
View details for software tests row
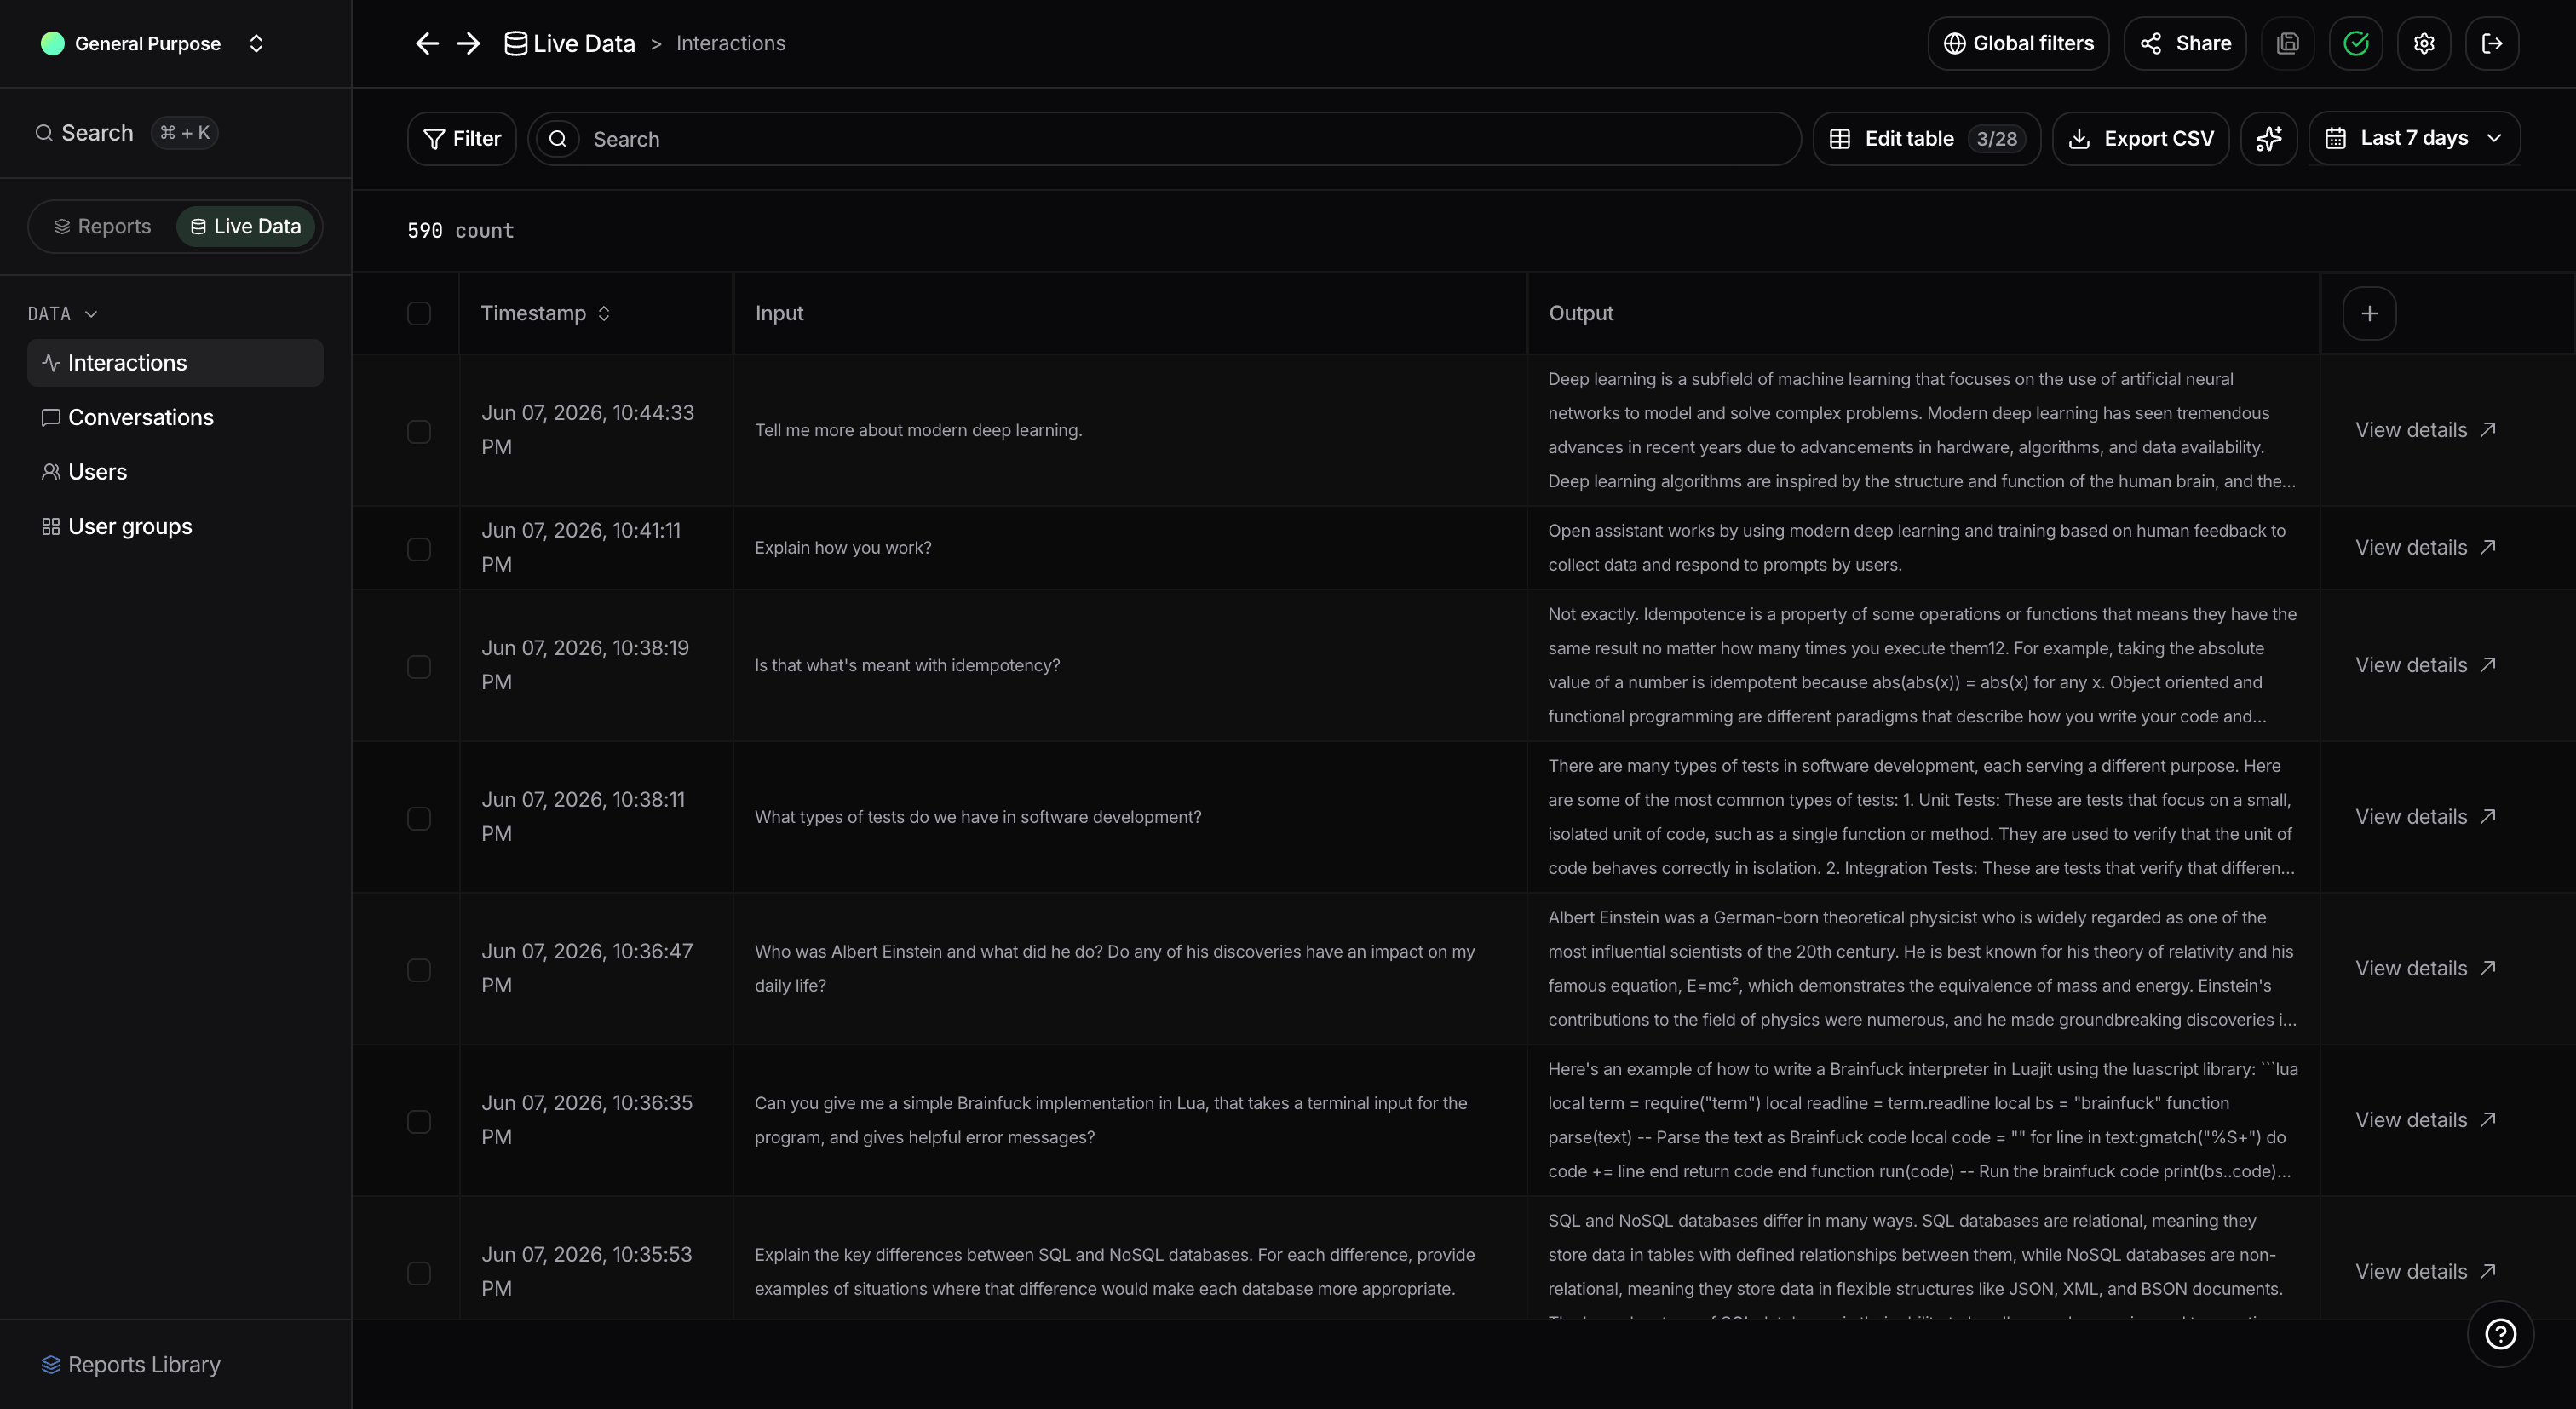click(2425, 816)
